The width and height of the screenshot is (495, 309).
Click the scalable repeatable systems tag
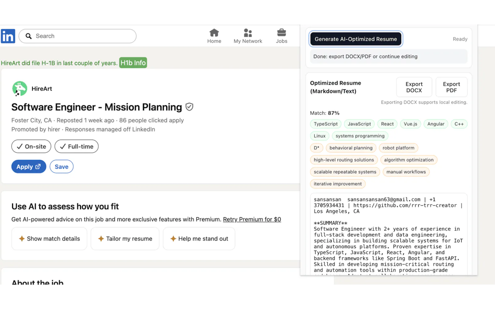(x=345, y=172)
